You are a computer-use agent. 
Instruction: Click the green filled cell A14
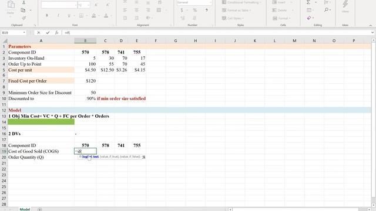coord(41,122)
